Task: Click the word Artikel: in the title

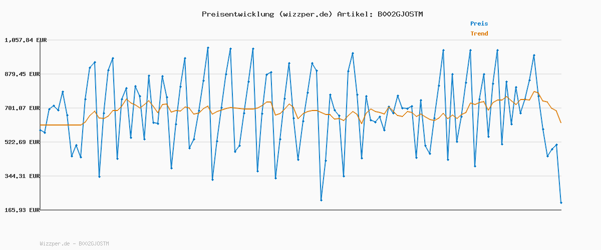Action: (354, 14)
